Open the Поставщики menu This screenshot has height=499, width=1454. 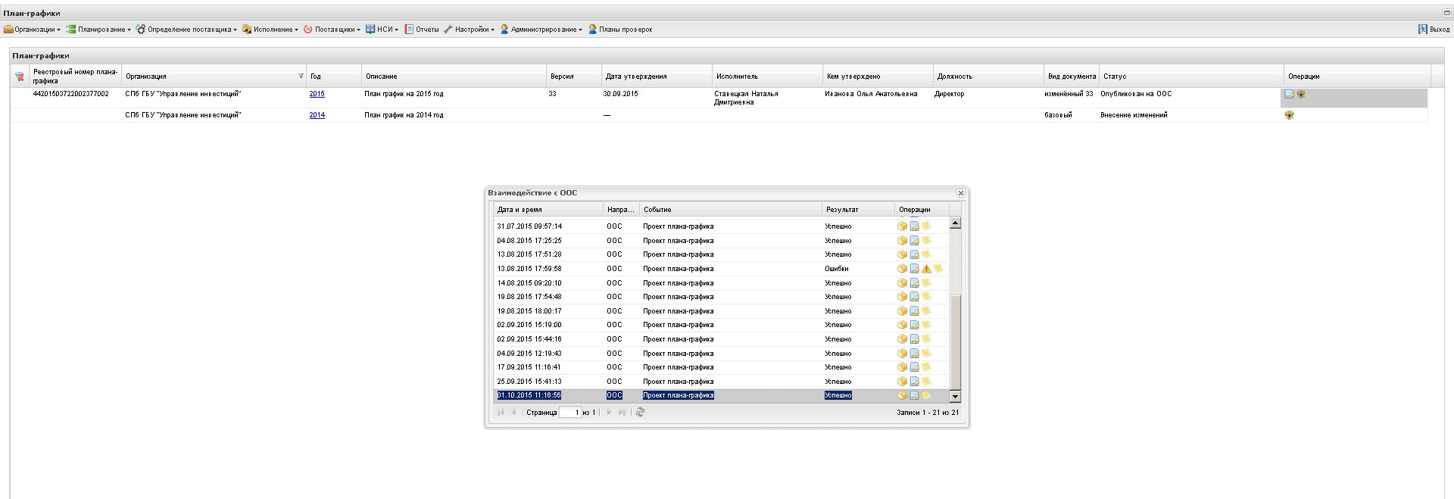[332, 30]
